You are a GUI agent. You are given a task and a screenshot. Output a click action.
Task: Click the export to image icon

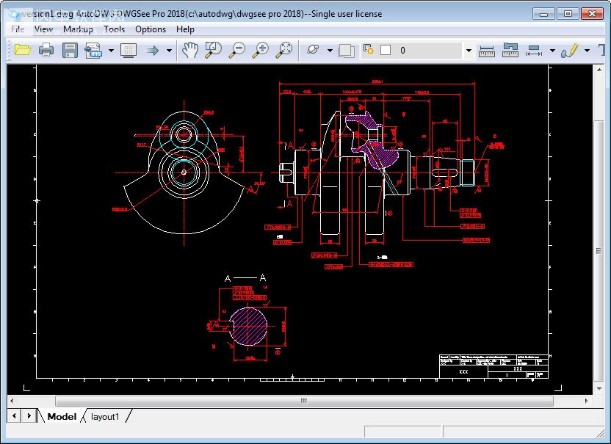93,50
